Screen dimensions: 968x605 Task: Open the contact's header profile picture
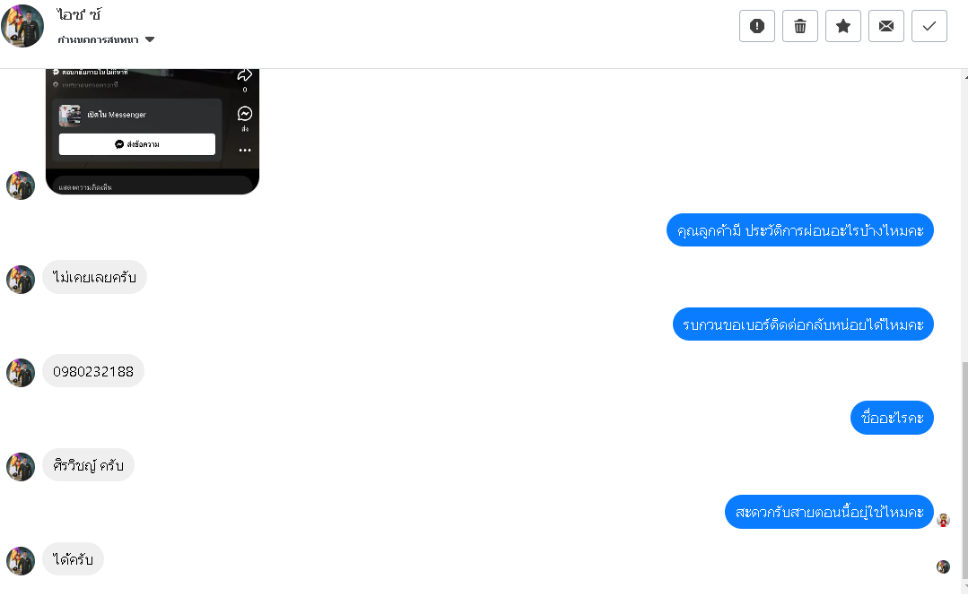coord(22,26)
